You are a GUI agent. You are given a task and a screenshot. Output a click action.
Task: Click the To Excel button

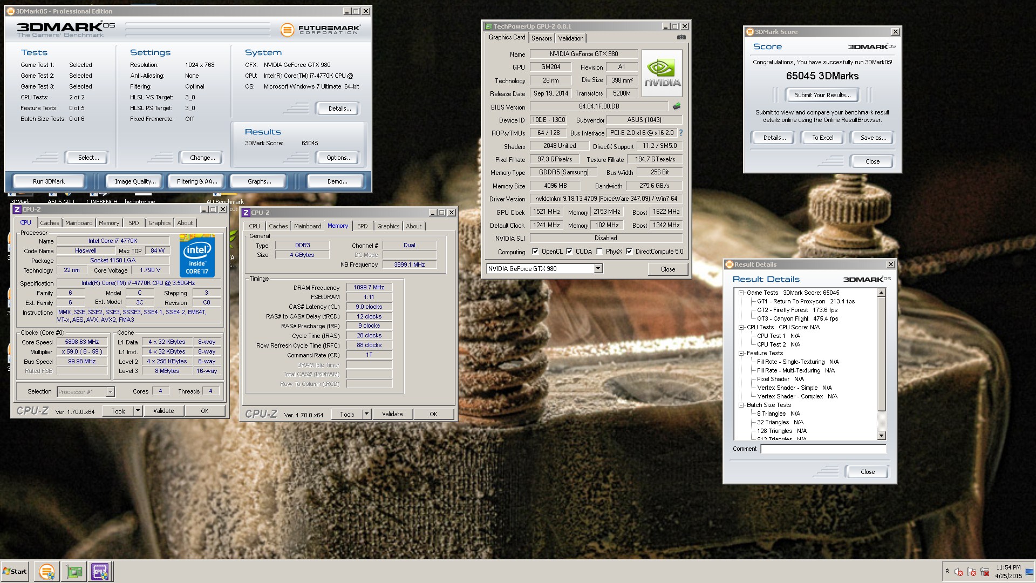(x=822, y=138)
